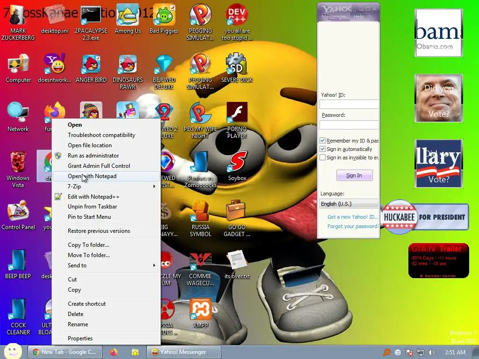Click the Huckabee For President gadget
This screenshot has height=359, width=479.
click(425, 217)
